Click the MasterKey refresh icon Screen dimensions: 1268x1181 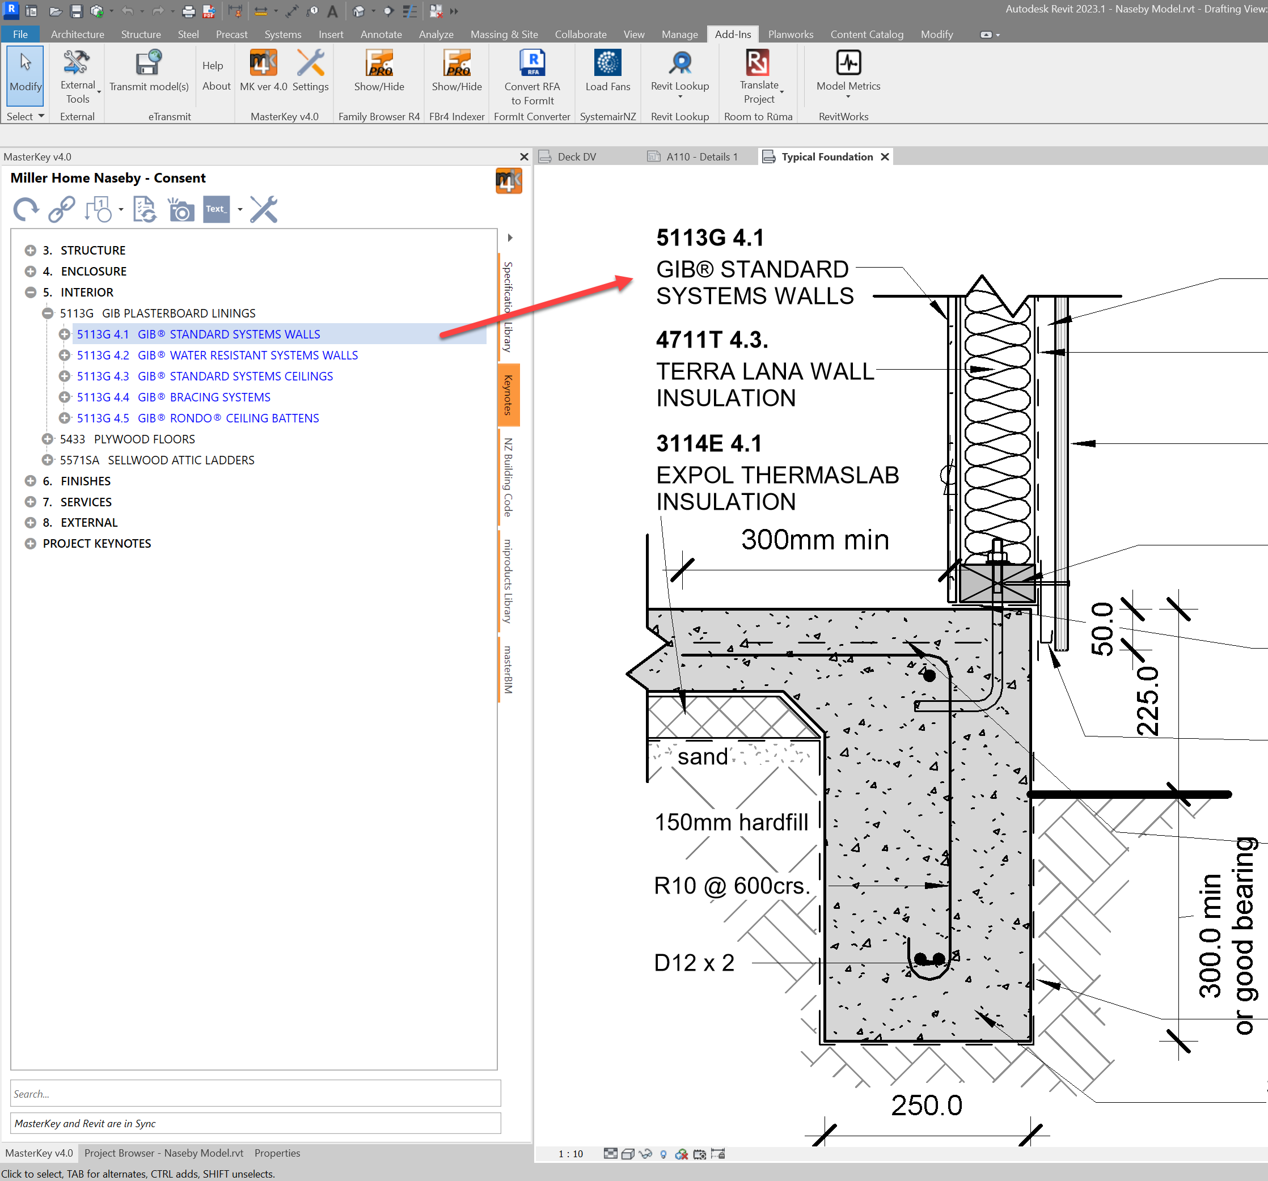point(26,209)
